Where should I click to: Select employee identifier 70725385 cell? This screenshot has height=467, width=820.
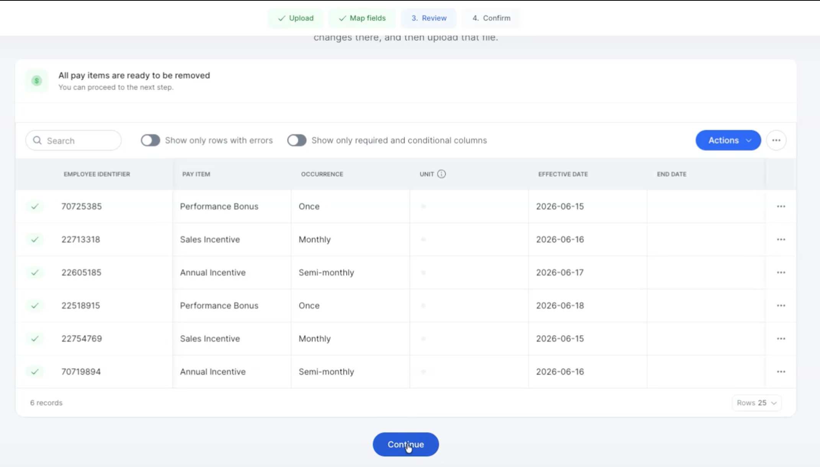click(x=82, y=206)
